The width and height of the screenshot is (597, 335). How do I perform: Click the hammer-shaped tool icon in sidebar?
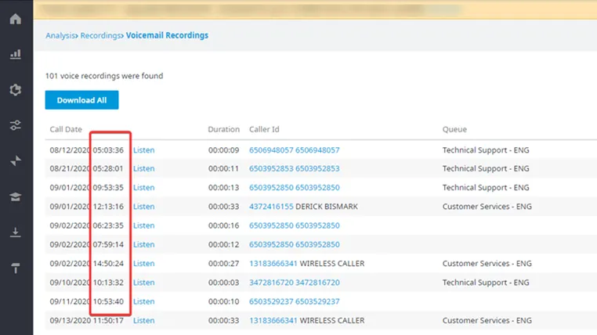15,268
